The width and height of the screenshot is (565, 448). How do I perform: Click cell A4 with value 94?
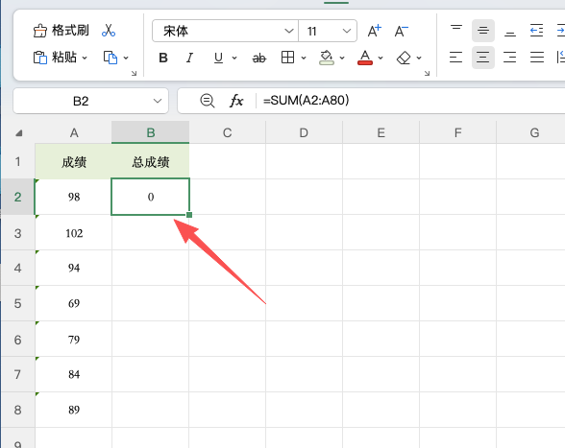(x=74, y=268)
